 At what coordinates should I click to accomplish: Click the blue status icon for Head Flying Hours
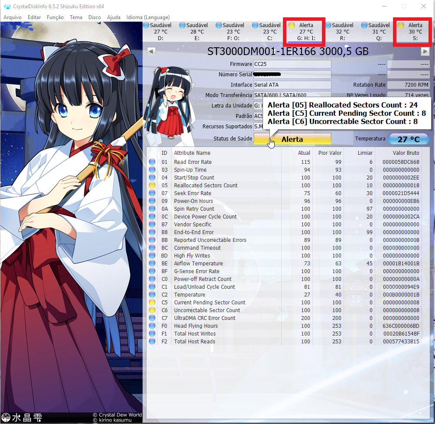click(x=152, y=326)
